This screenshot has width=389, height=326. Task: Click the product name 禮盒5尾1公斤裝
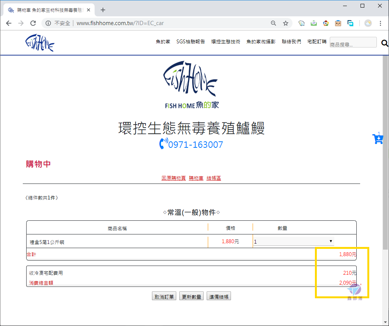47,242
